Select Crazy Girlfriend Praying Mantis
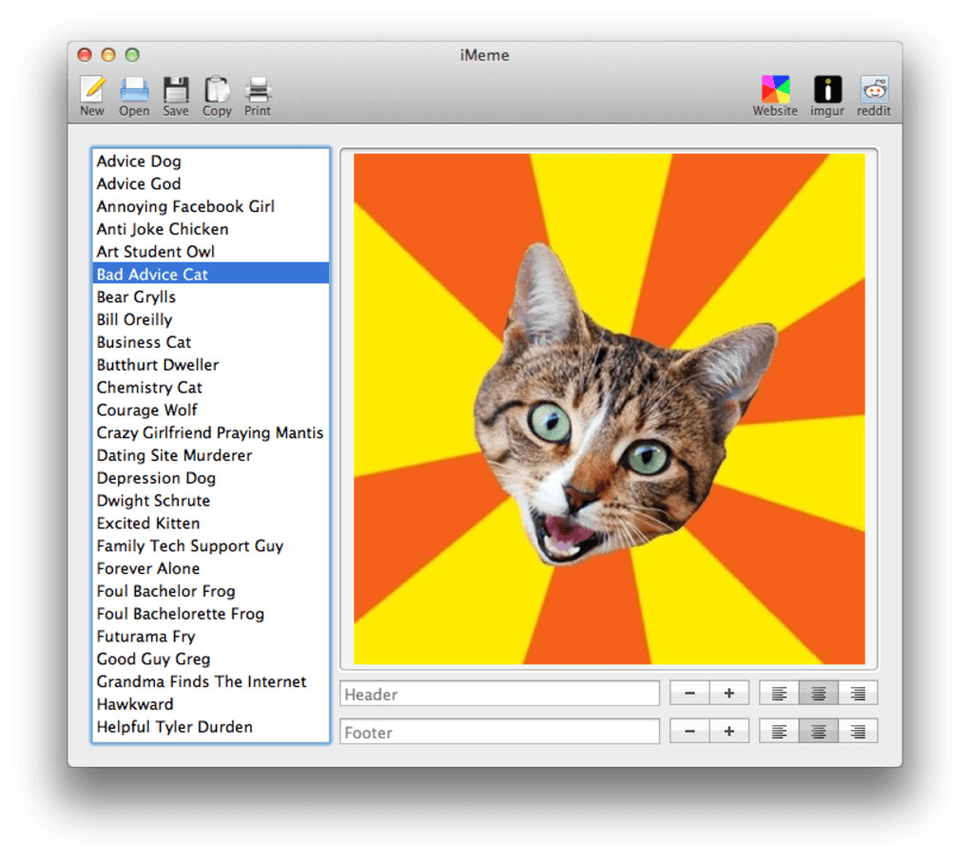This screenshot has width=970, height=861. click(211, 432)
